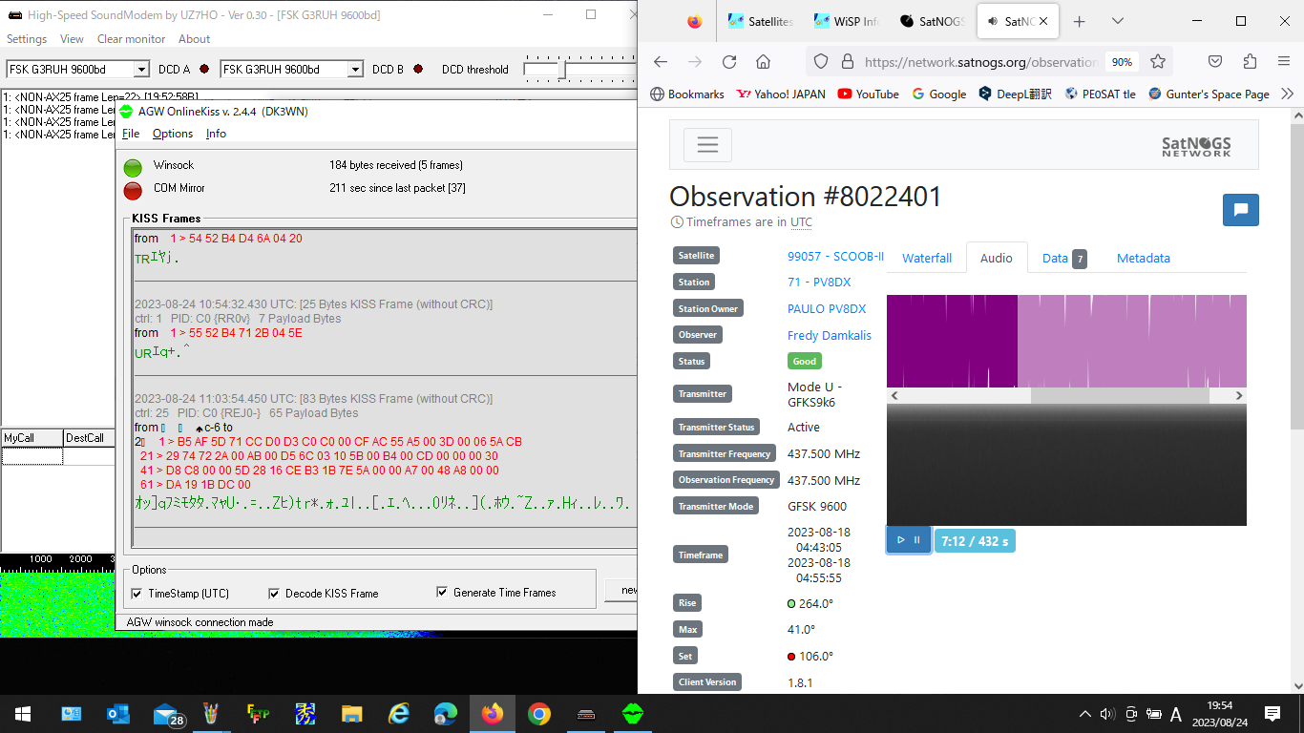The width and height of the screenshot is (1304, 733).
Task: Click UTC timezone link
Action: tap(801, 222)
